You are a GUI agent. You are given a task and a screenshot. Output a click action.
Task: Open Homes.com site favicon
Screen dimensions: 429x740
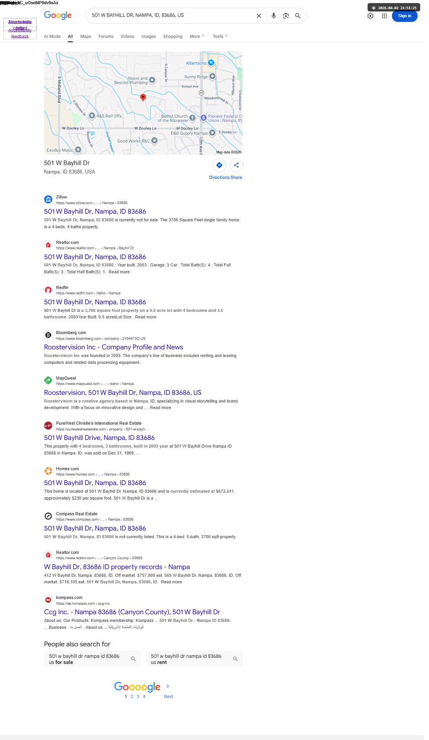[x=48, y=471]
